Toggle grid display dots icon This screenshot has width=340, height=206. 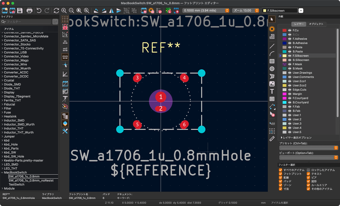[65, 19]
